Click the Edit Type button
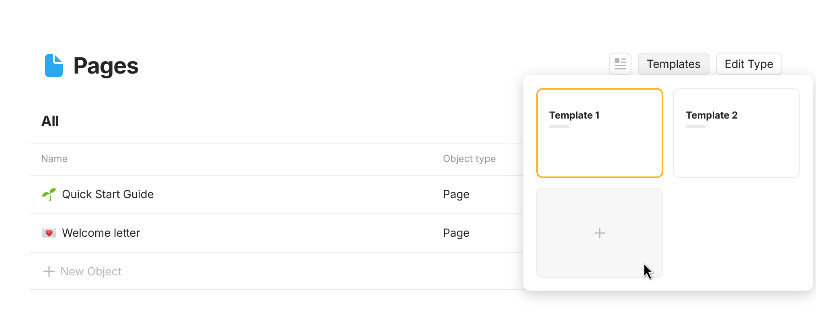The image size is (816, 330). (748, 64)
